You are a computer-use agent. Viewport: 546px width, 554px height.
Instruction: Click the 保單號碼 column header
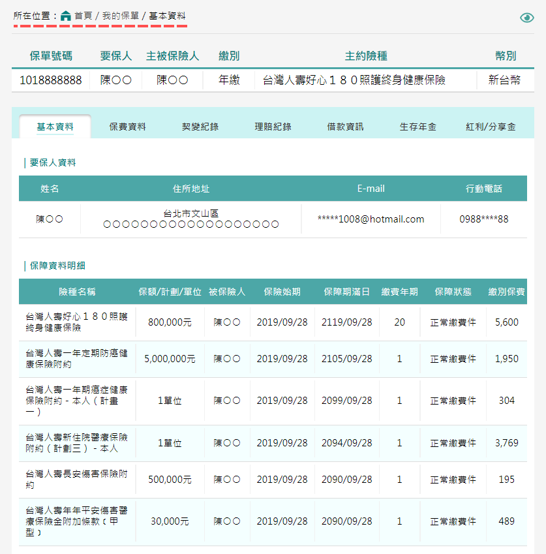point(51,56)
